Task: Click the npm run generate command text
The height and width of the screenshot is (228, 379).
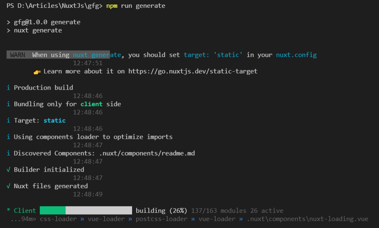Action: click(x=136, y=6)
